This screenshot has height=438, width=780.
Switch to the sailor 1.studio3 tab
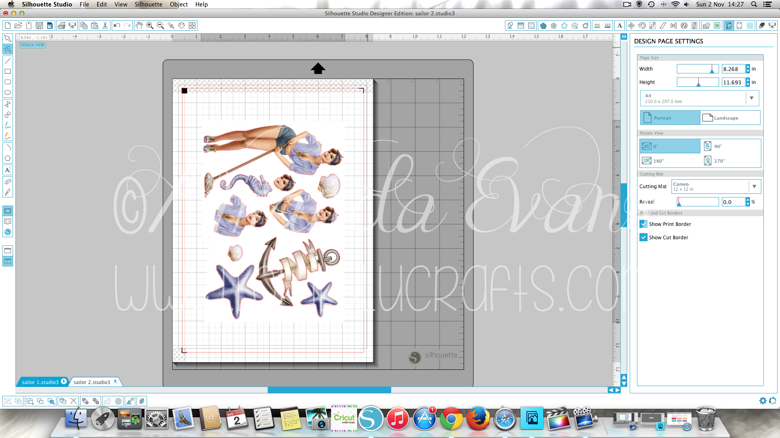(x=40, y=382)
